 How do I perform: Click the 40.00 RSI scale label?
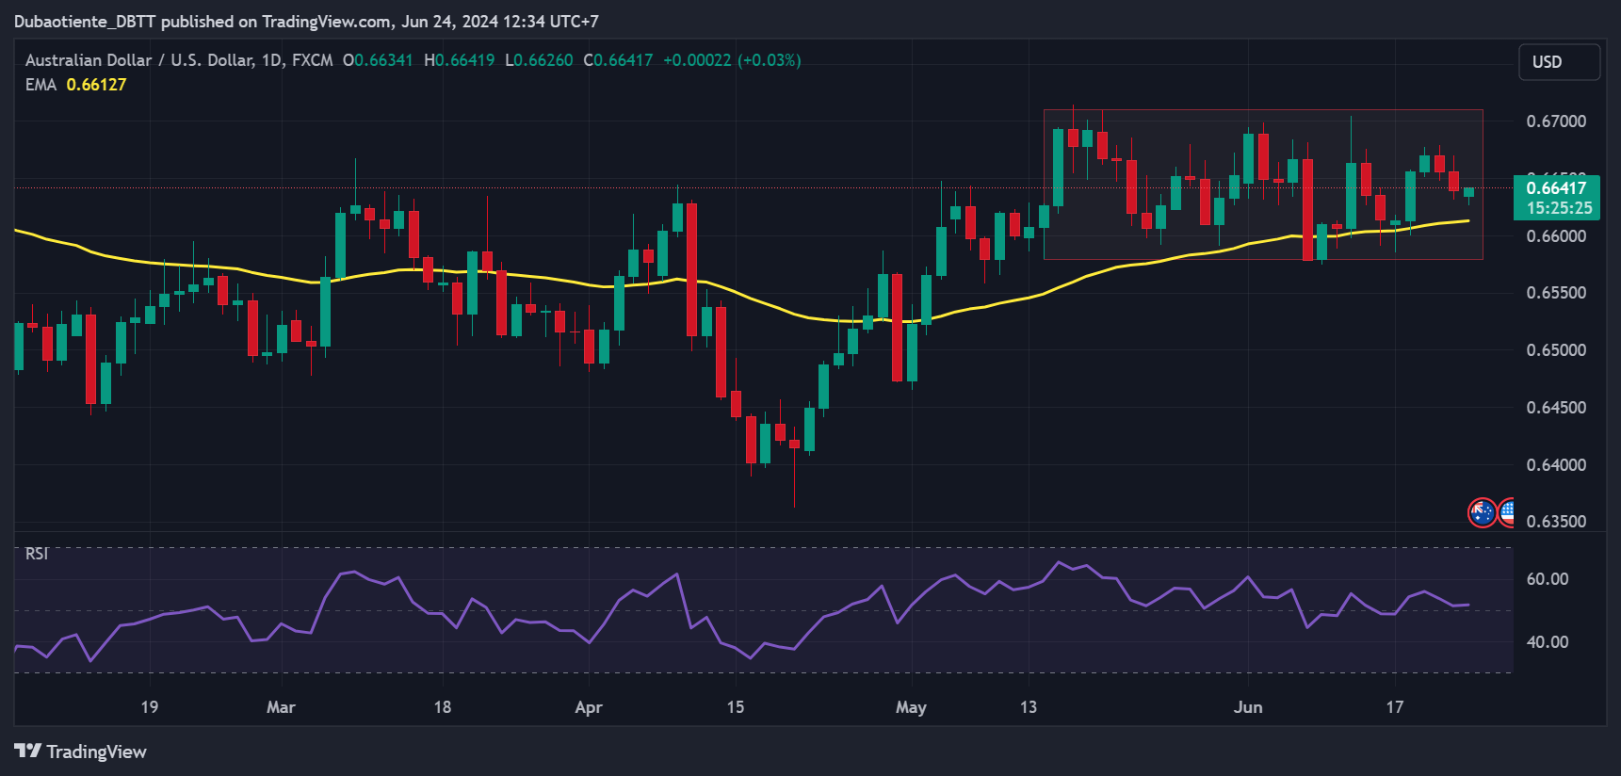point(1548,642)
